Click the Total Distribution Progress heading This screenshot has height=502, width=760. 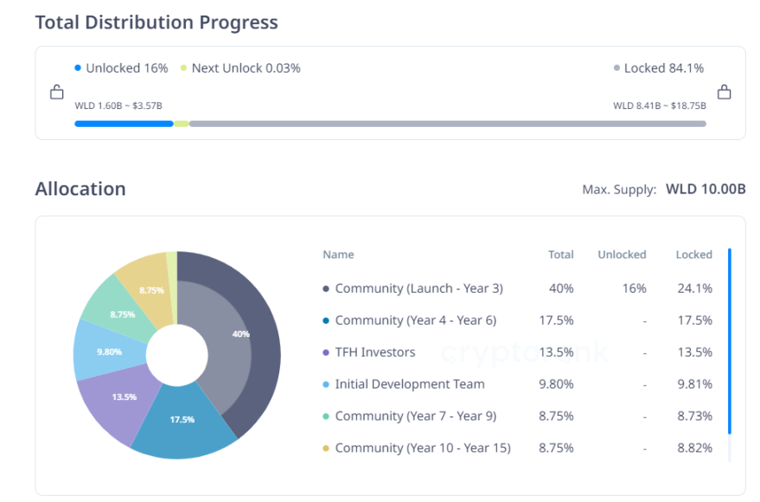156,22
